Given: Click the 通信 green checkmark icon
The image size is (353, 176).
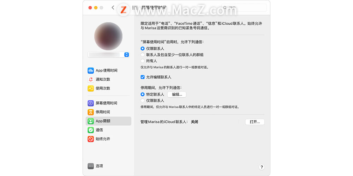Looking at the screenshot, I should 90,130.
